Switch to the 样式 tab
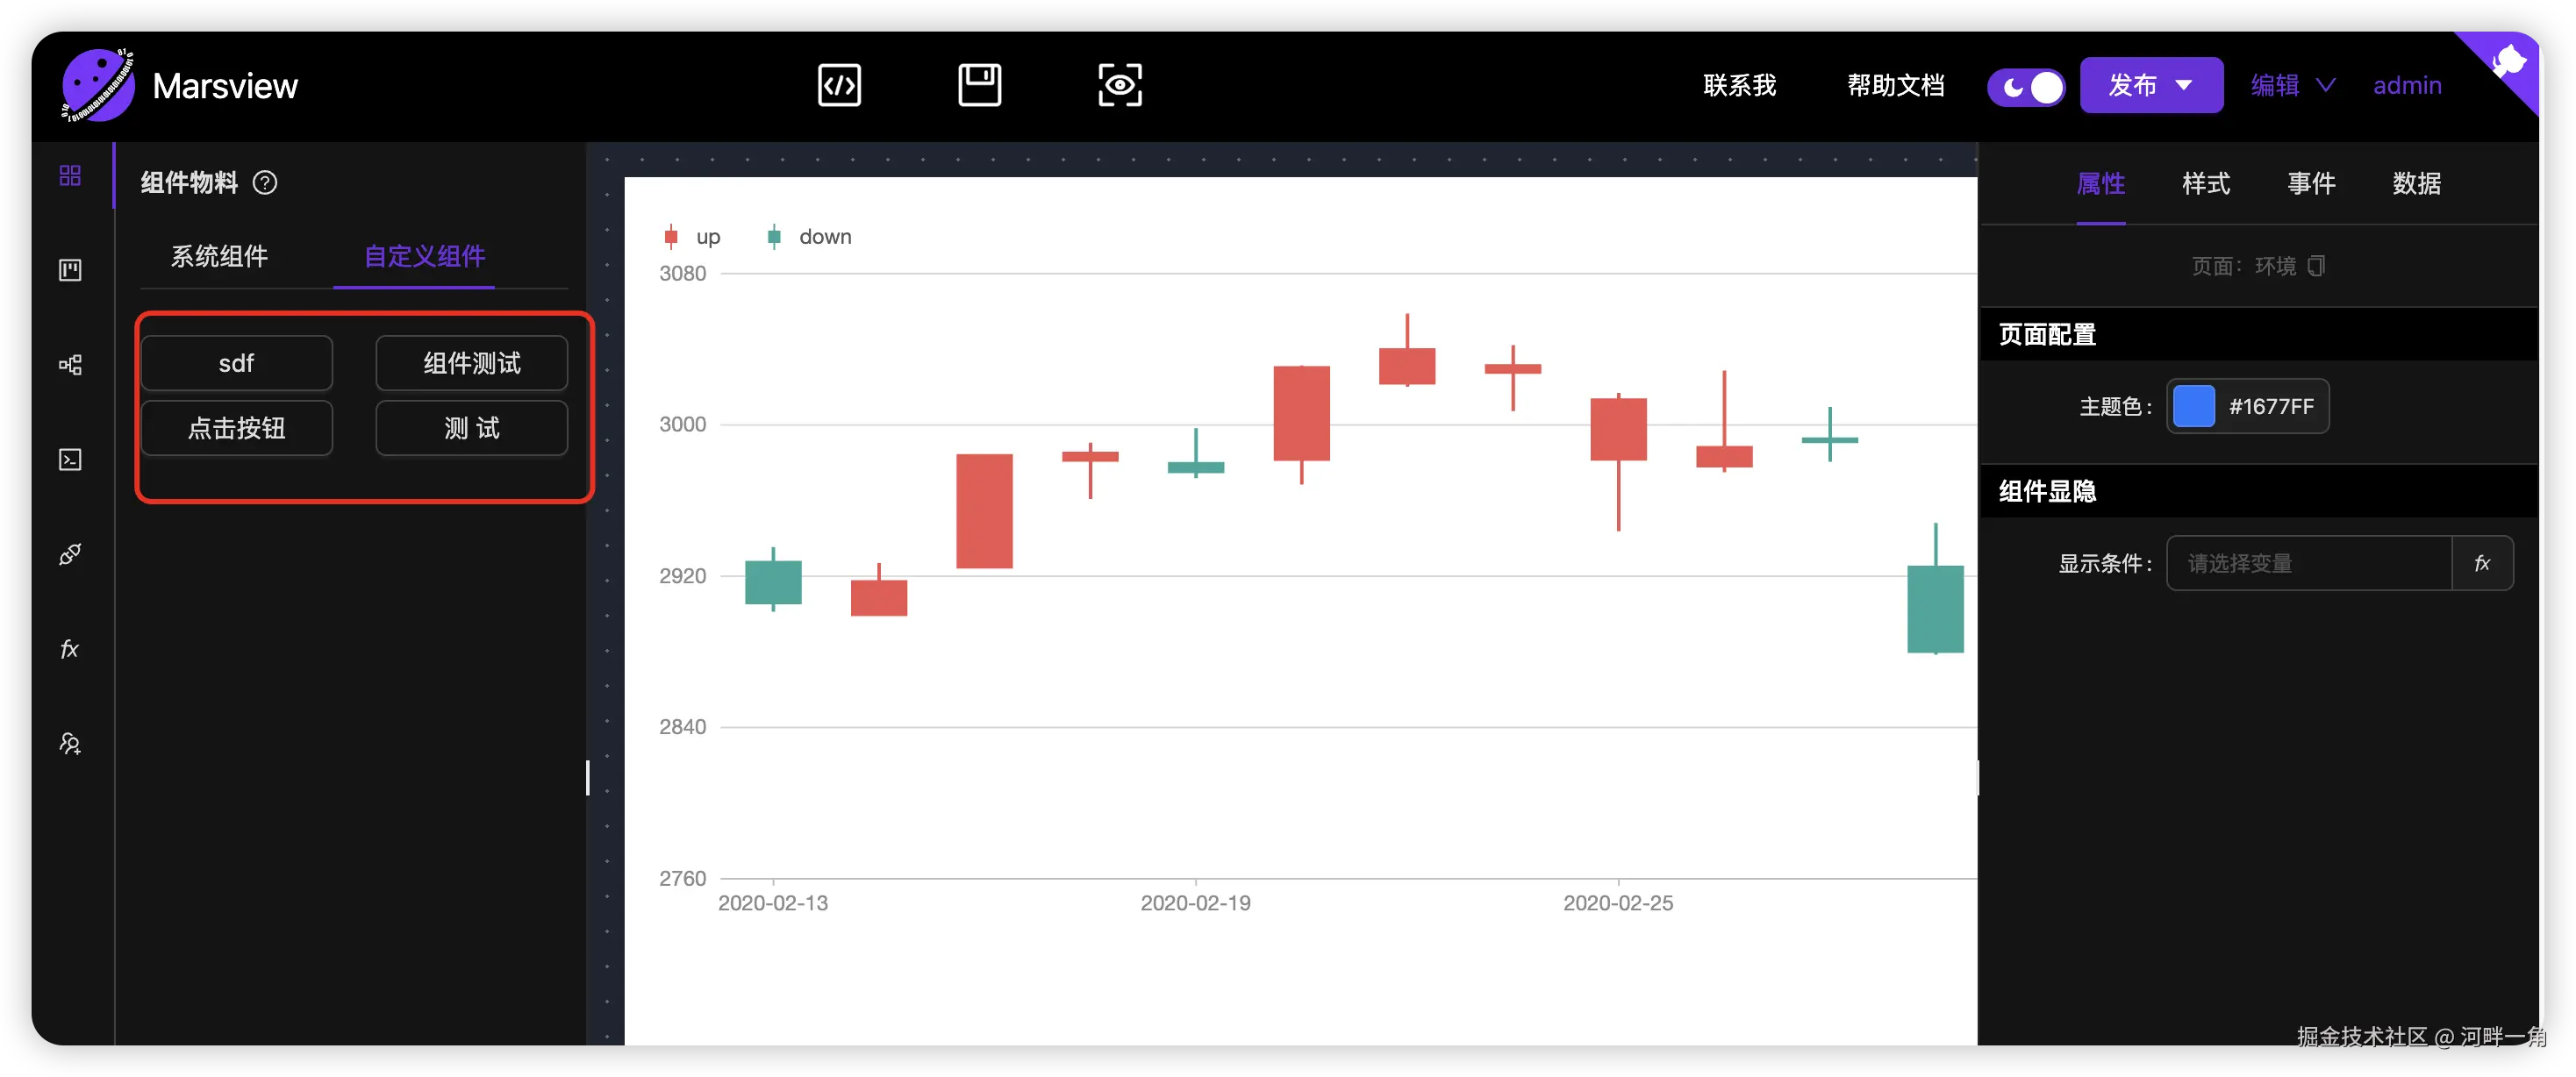The width and height of the screenshot is (2576, 1077). [2205, 184]
